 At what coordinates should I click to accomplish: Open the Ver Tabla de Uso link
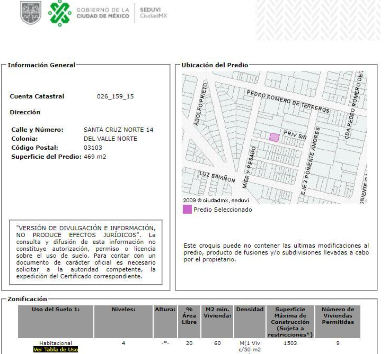pyautogui.click(x=56, y=350)
